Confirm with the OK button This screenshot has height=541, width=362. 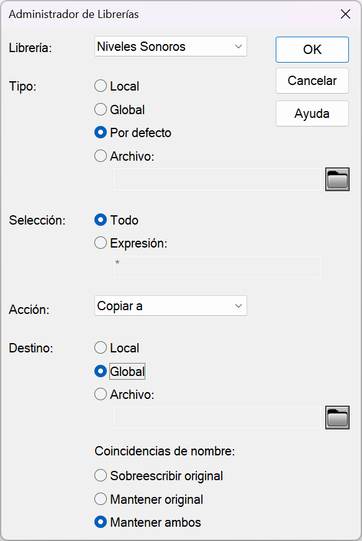(312, 50)
